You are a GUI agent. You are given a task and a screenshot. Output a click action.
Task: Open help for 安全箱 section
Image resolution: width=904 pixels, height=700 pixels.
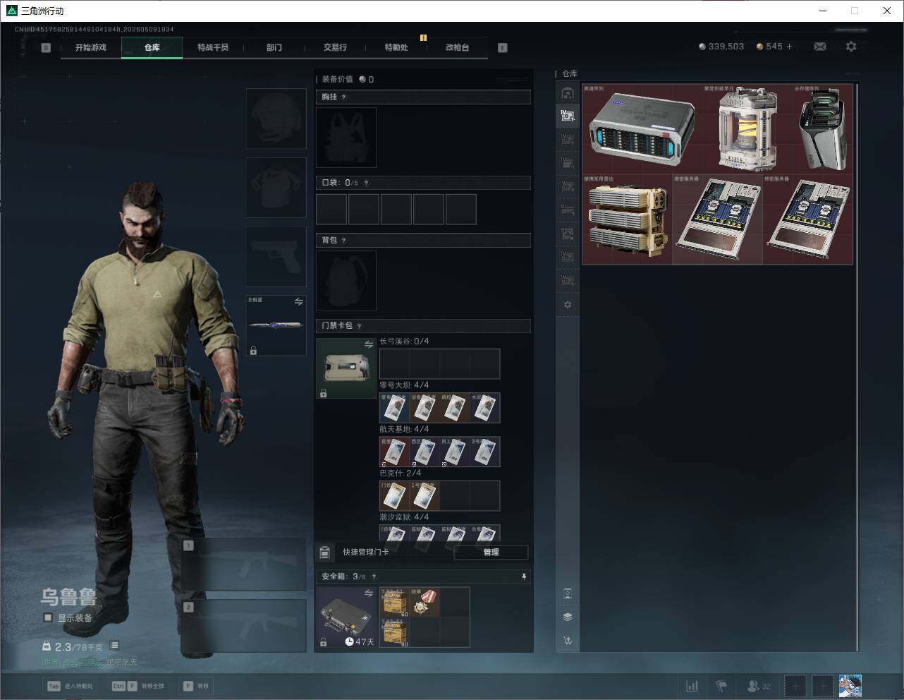[x=374, y=577]
